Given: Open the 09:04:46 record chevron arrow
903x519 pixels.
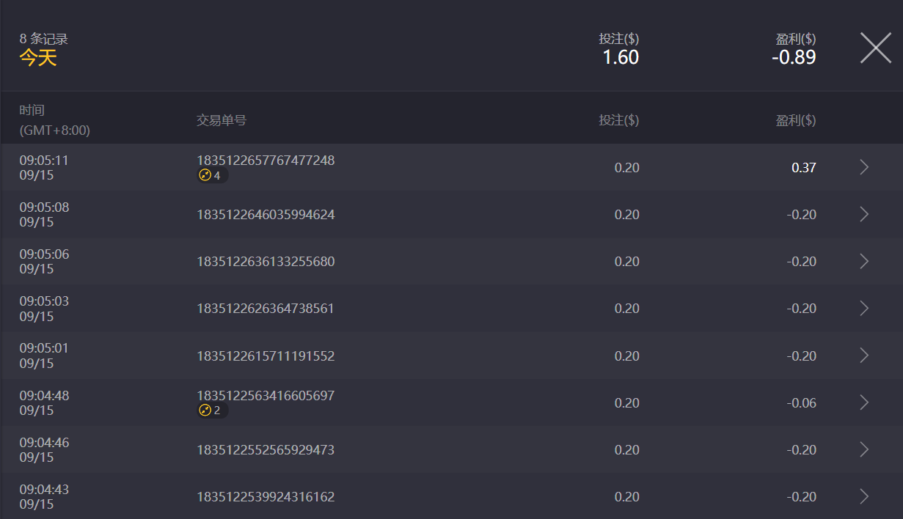Looking at the screenshot, I should tap(864, 449).
